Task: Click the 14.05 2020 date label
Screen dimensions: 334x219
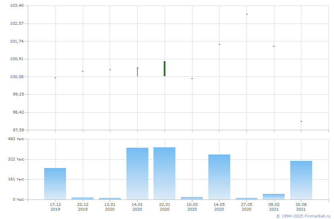Action: pos(219,207)
